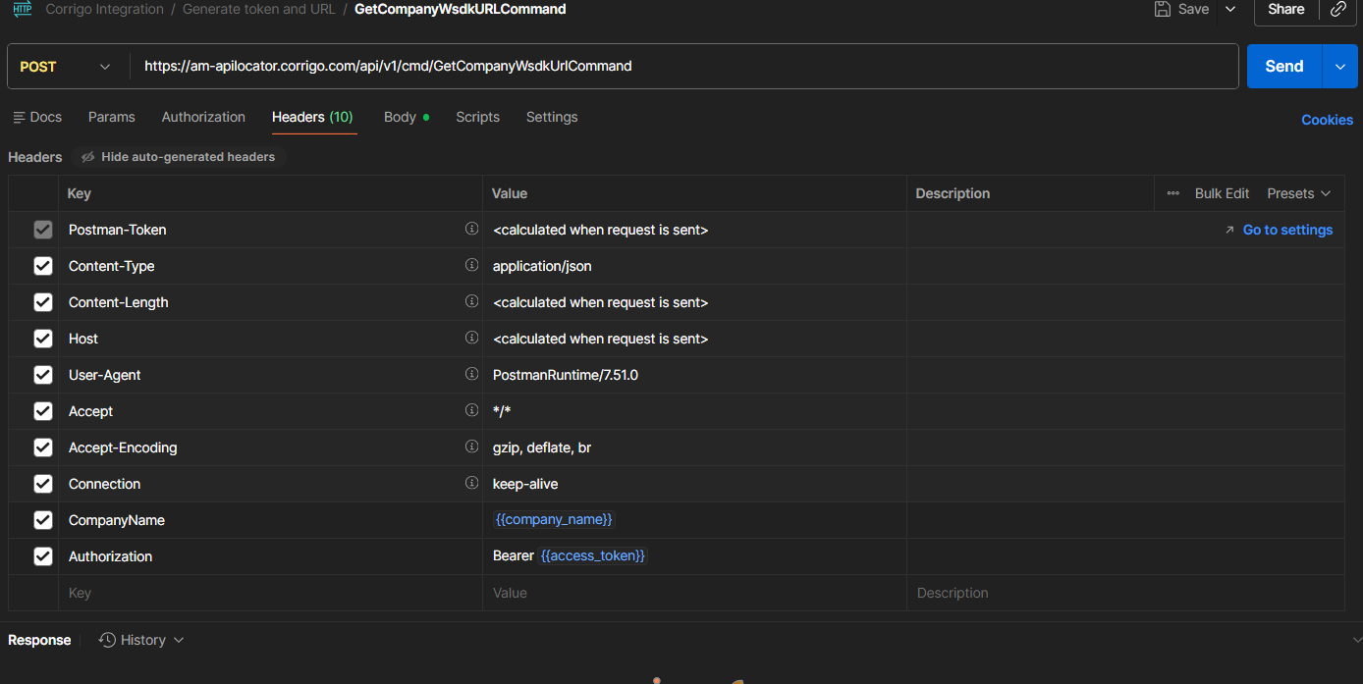Viewport: 1363px width, 684px height.
Task: Click the {{company_name}} variable value
Action: tap(554, 519)
